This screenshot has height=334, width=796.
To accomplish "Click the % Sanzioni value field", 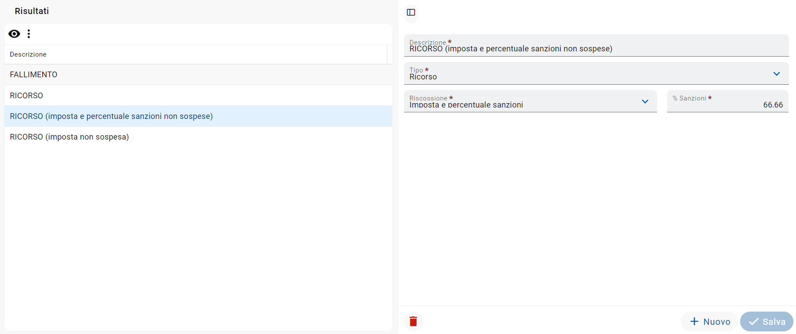I will click(x=727, y=104).
